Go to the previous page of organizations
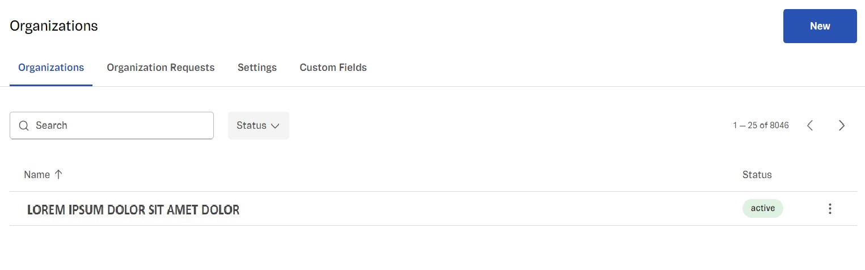Viewport: 865px width, 270px height. click(x=810, y=125)
